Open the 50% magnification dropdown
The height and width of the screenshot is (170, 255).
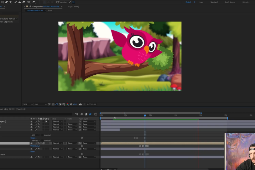[28, 104]
